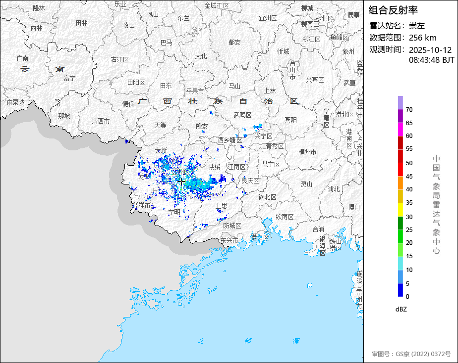The height and width of the screenshot is (363, 458).
Task: Click the 钦北区 district label
Action: point(267,197)
